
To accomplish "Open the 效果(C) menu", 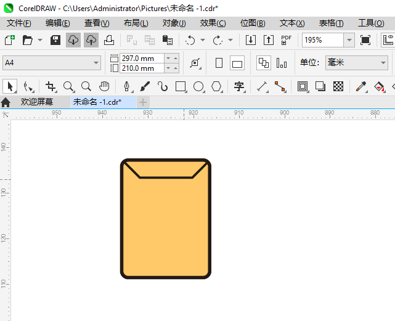I will tap(213, 23).
